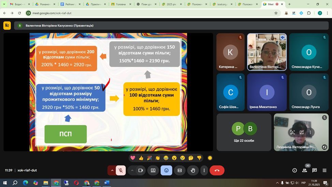Select the Софія Шев... participant tile
Image resolution: width=332 pixels, height=187 pixels.
coord(230,92)
